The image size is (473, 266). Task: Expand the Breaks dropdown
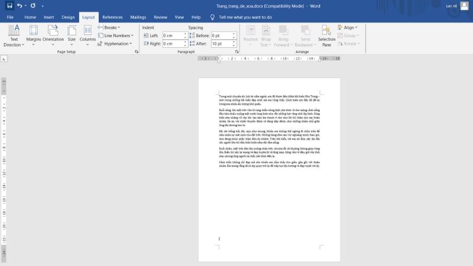click(111, 27)
